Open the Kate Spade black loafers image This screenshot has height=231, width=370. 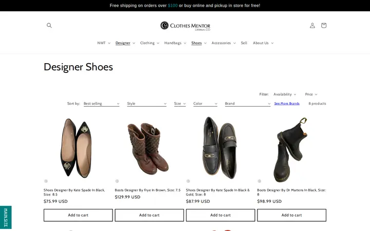click(220, 148)
